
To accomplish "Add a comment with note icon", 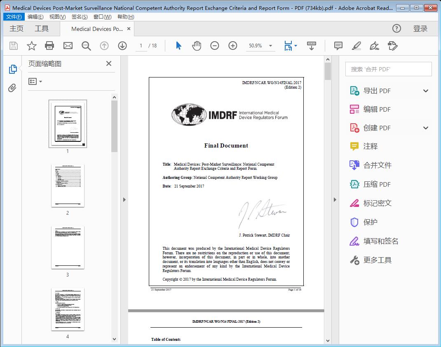I will (x=338, y=46).
